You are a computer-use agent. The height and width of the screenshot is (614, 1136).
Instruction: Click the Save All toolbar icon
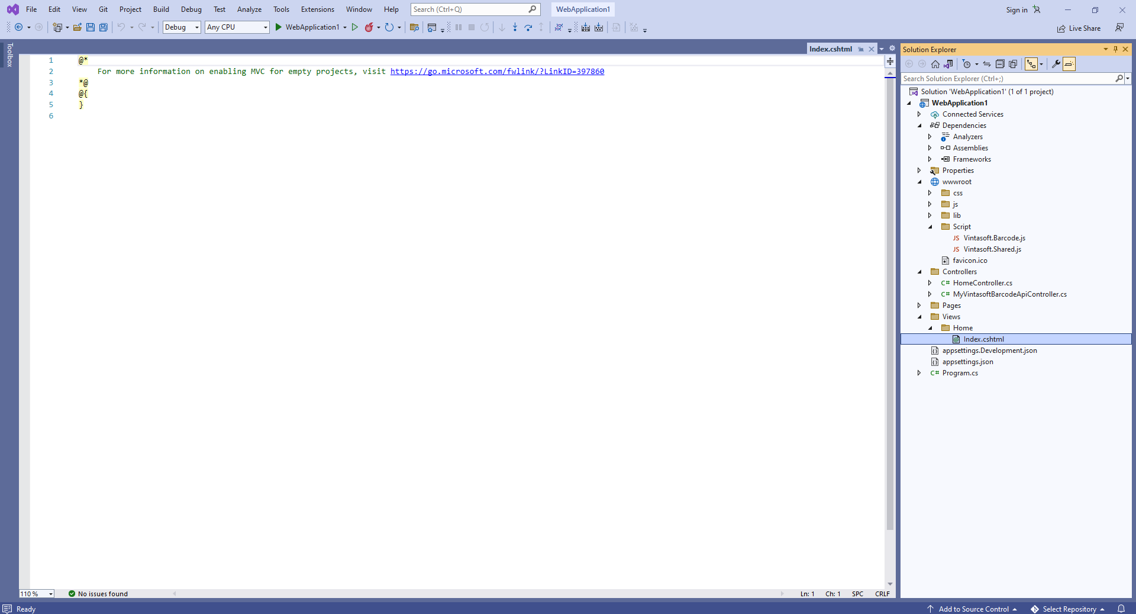(104, 27)
